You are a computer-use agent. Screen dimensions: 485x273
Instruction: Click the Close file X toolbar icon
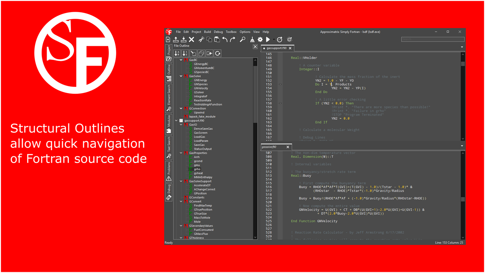pyautogui.click(x=191, y=40)
